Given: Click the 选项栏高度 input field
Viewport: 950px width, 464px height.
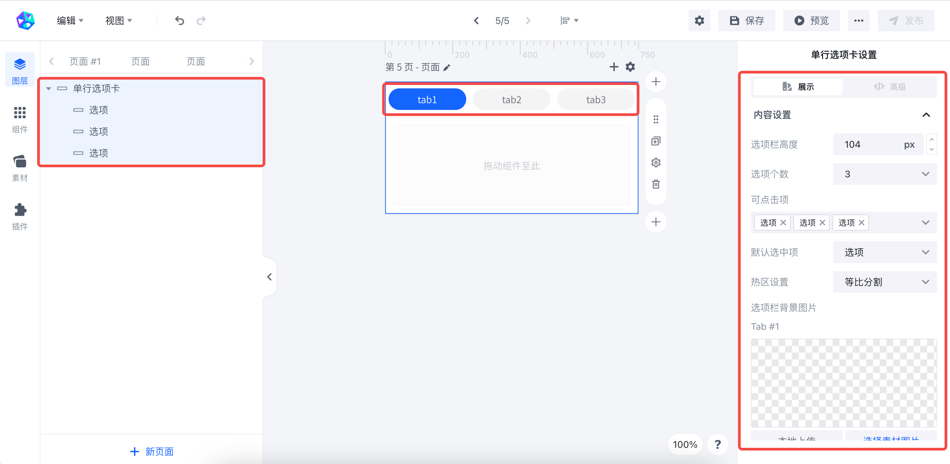Looking at the screenshot, I should (878, 144).
